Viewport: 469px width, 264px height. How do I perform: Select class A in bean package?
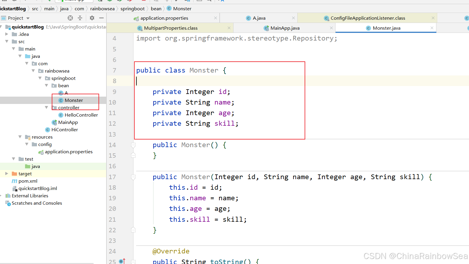coord(64,93)
